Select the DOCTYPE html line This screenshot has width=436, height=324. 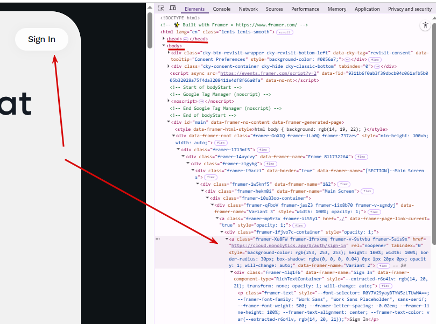point(180,18)
